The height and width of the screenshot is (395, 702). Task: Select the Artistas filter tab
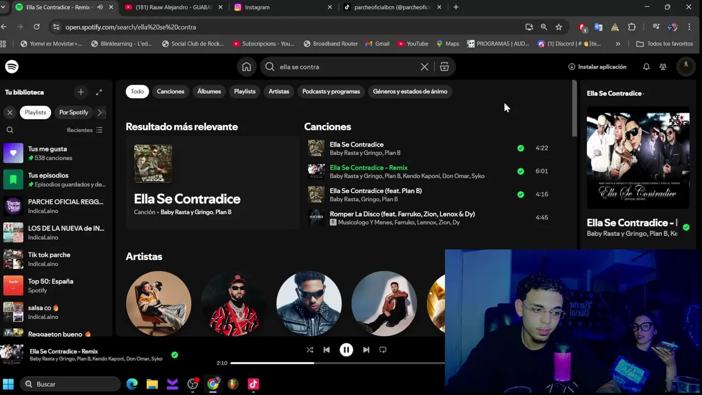point(279,92)
